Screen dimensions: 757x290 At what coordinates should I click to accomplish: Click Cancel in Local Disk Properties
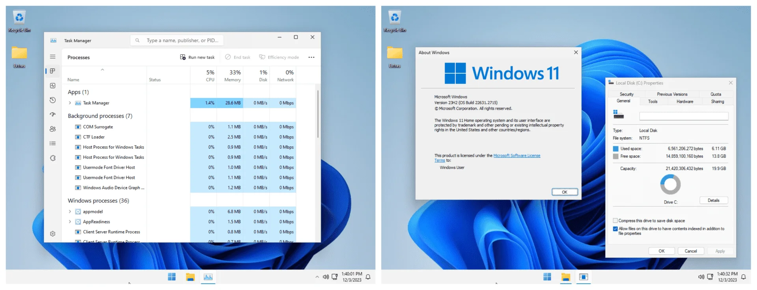(x=691, y=251)
